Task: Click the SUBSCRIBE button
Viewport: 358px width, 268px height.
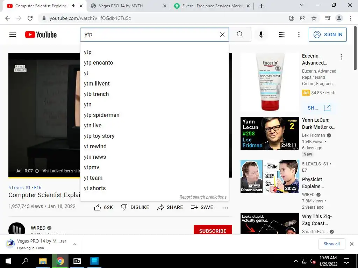Action: pyautogui.click(x=213, y=230)
